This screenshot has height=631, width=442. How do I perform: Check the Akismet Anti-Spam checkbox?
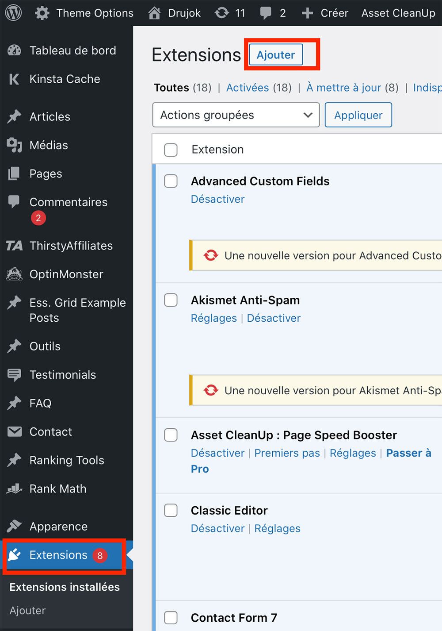171,300
